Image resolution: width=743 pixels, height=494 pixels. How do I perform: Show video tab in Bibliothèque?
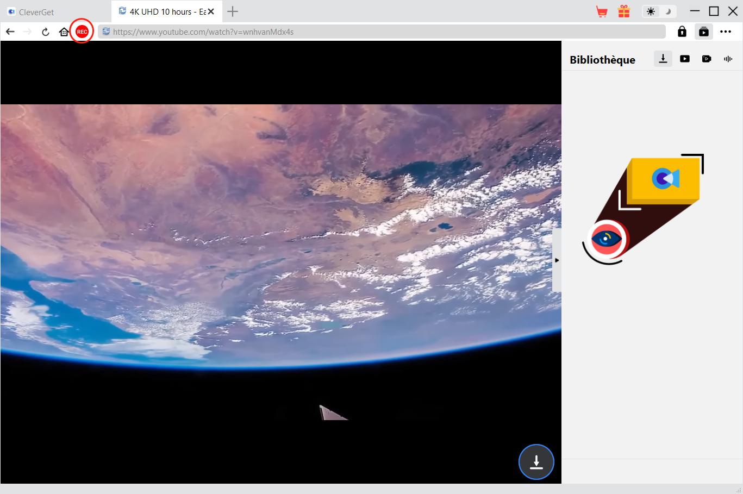coord(684,59)
